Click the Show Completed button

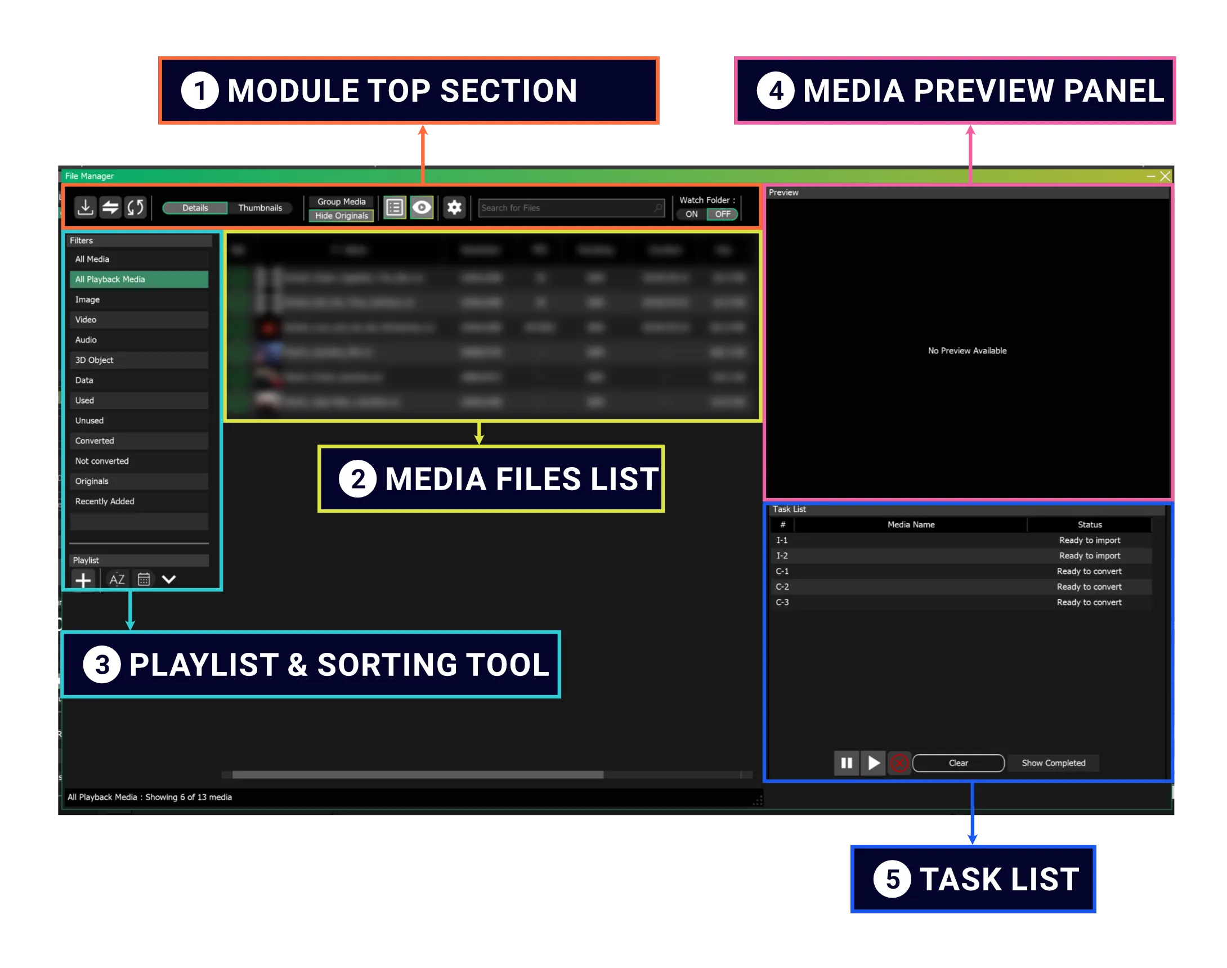tap(1054, 763)
